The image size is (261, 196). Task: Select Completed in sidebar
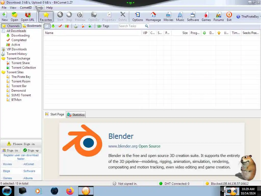pos(19,40)
